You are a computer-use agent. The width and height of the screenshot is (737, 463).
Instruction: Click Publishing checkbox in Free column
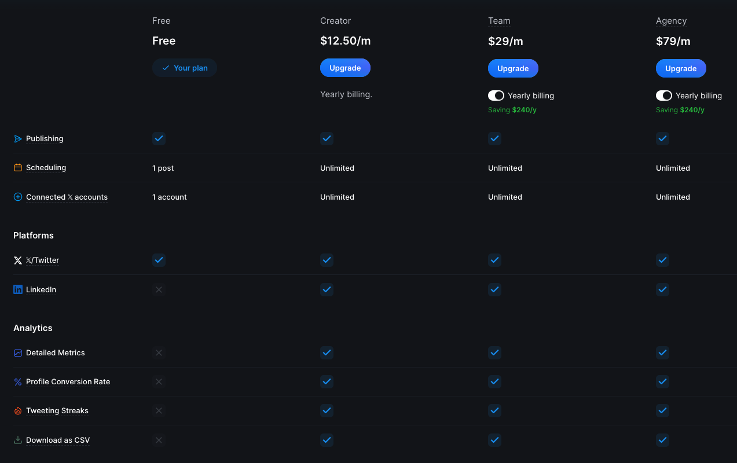click(x=159, y=138)
